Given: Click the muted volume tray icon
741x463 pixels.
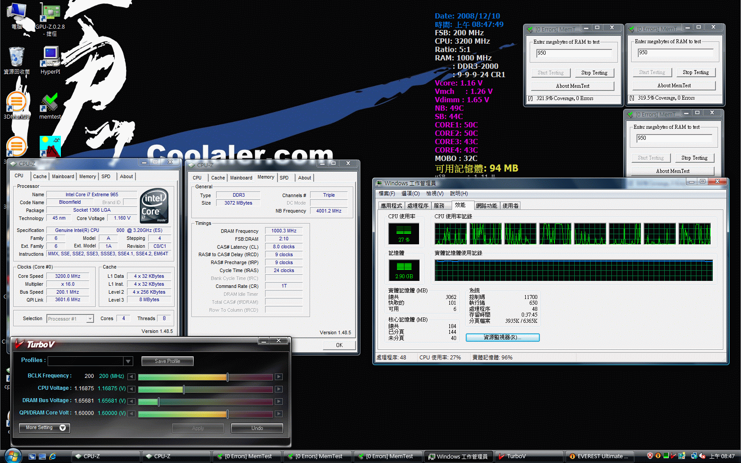Looking at the screenshot, I should [702, 456].
